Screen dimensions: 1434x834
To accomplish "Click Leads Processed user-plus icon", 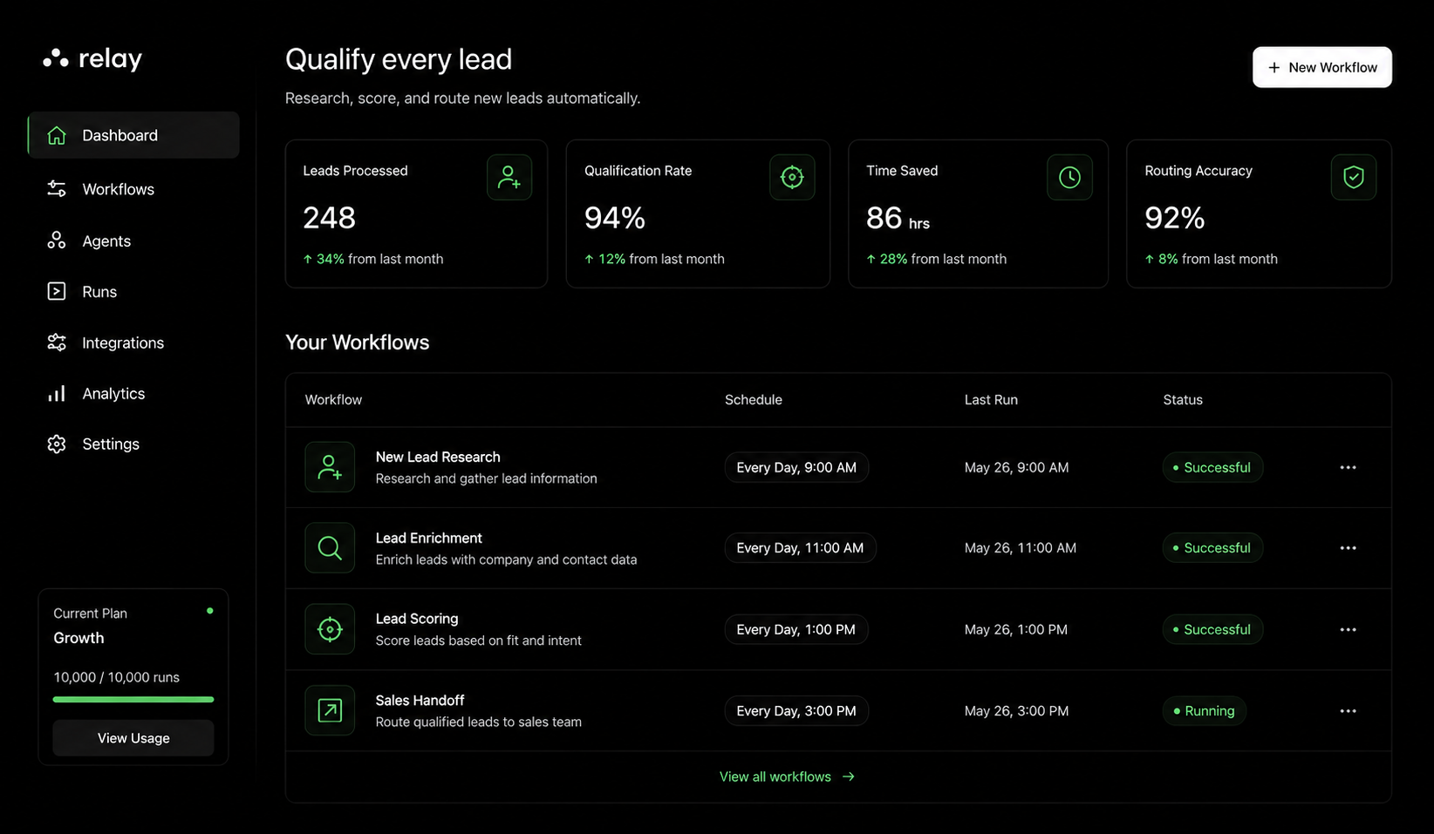I will (509, 177).
